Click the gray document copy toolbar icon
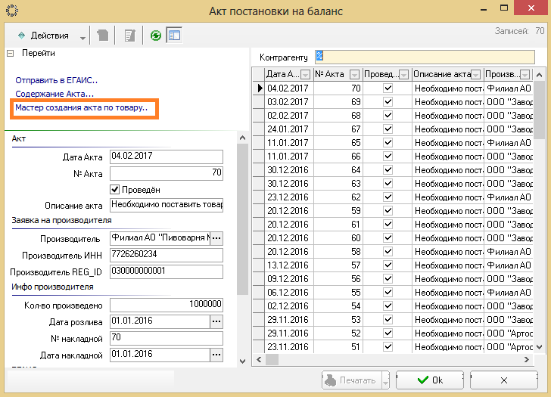Viewport: 551px width, 397px height. click(103, 36)
